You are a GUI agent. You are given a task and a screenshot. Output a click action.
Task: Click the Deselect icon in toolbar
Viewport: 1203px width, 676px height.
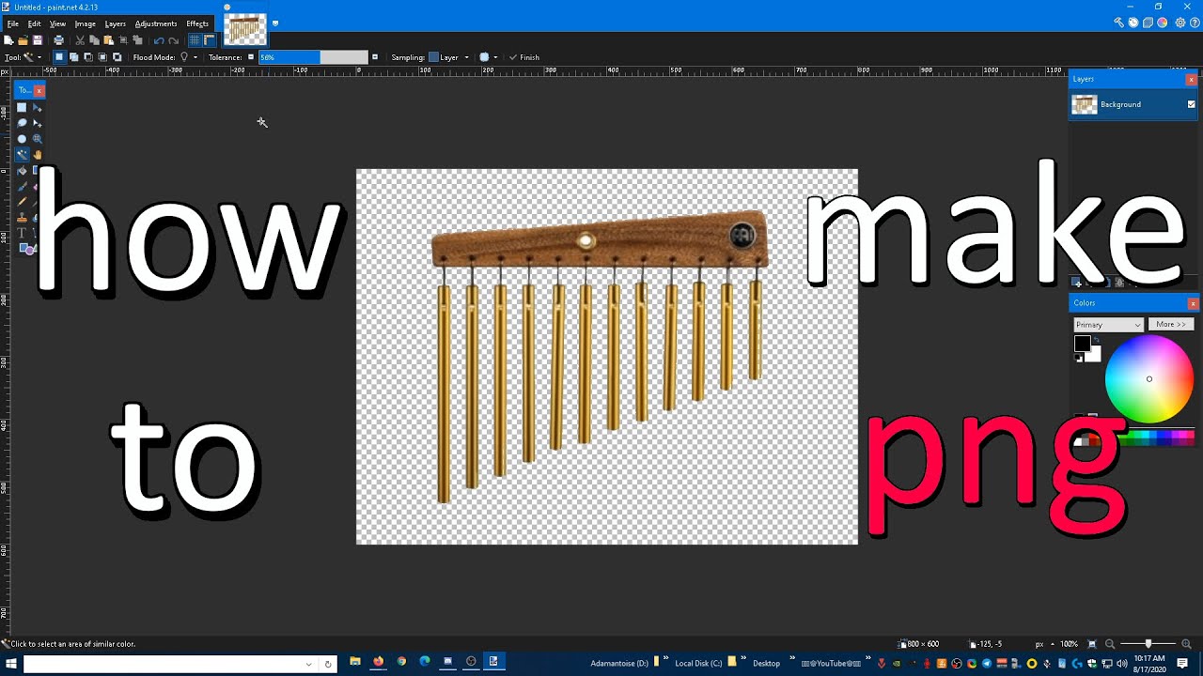137,40
